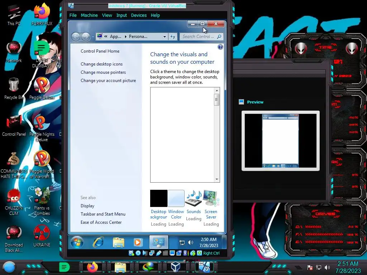Open the VirtualBox File menu

coord(73,15)
